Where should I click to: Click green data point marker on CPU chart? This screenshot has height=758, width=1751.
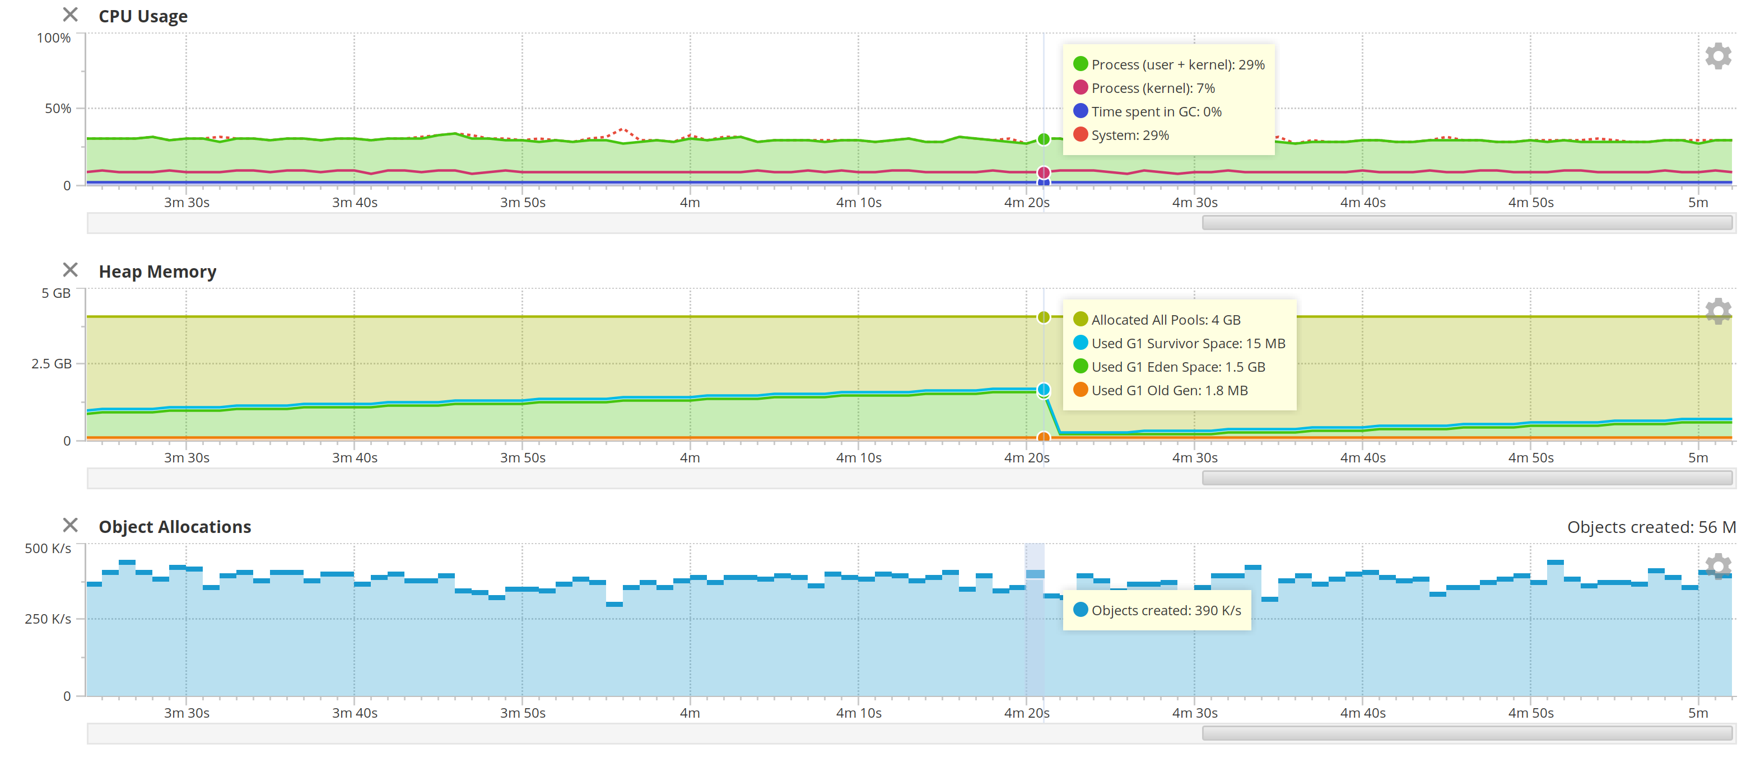(1044, 139)
